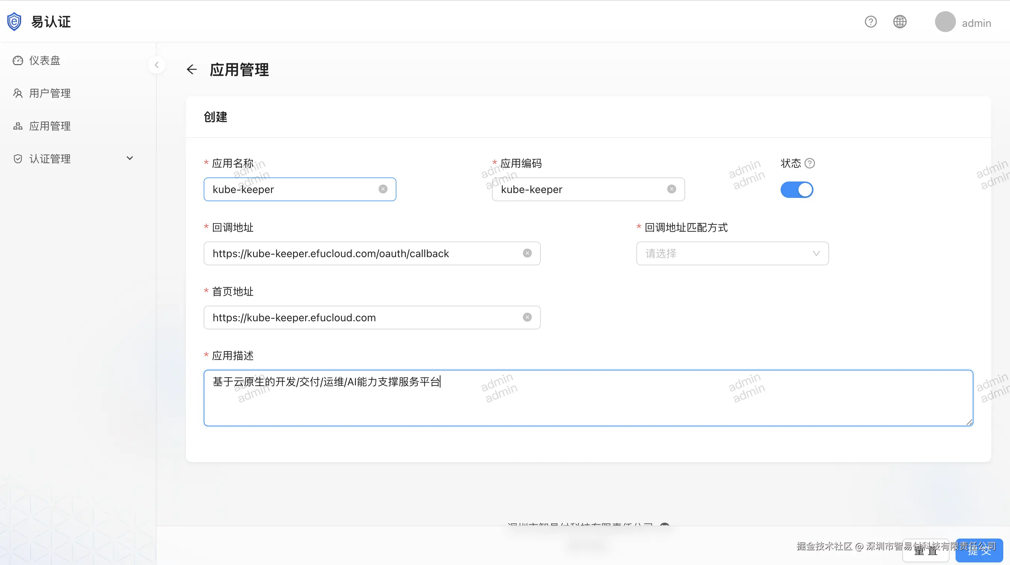Clear 回调地址 field using its x icon
The image size is (1010, 565).
coord(527,253)
